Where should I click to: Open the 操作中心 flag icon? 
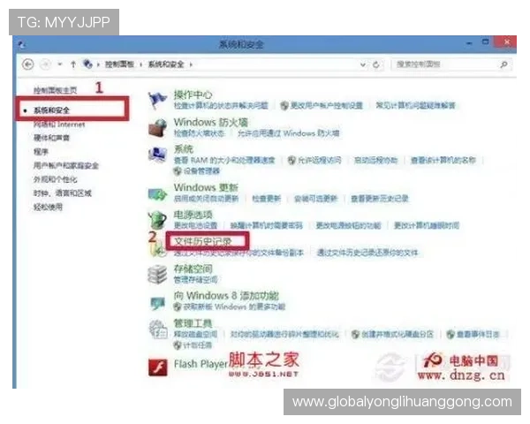pyautogui.click(x=157, y=100)
